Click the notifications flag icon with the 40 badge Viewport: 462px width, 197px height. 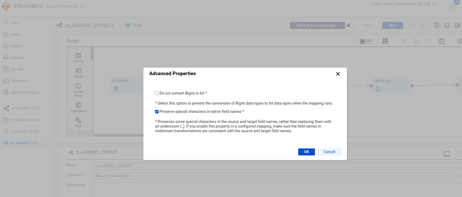pyautogui.click(x=453, y=6)
